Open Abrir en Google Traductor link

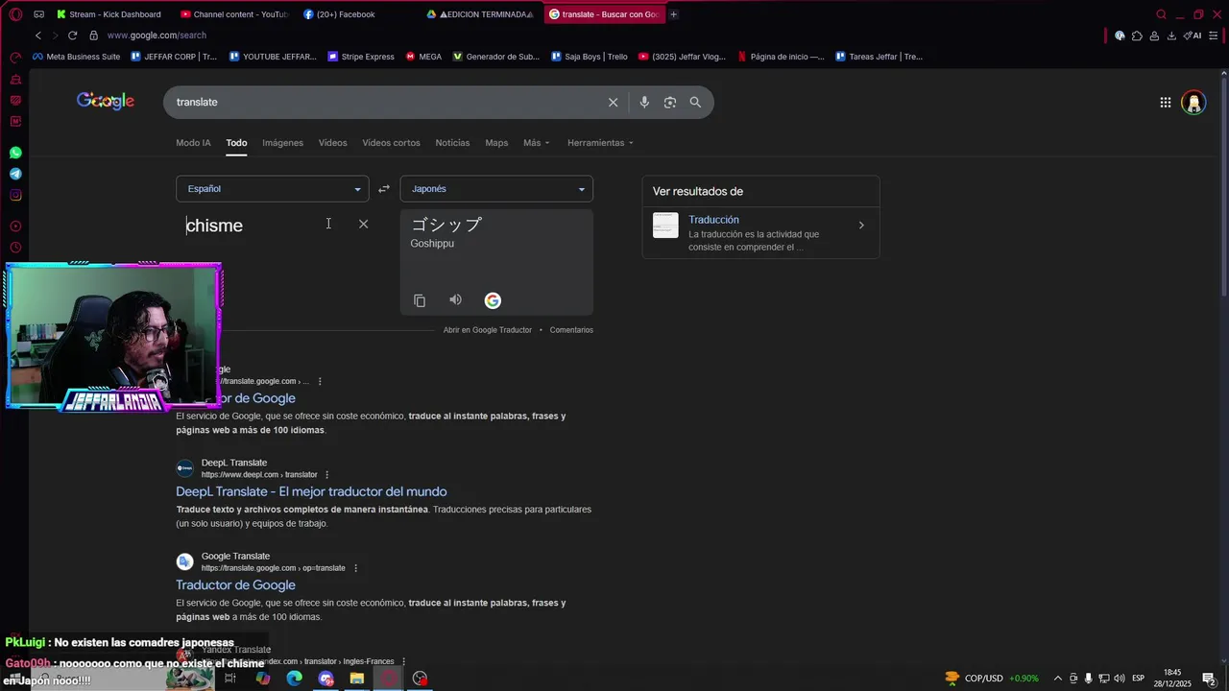pyautogui.click(x=488, y=330)
